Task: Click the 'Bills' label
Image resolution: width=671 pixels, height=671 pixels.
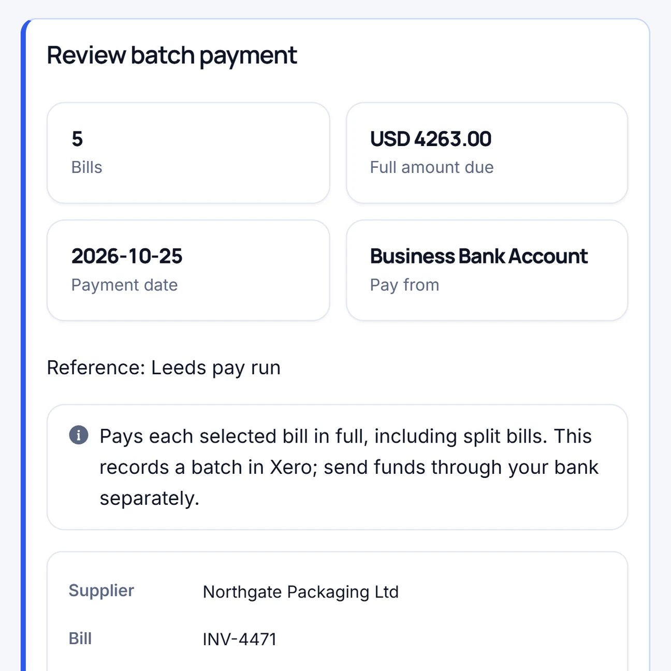Action: point(87,167)
